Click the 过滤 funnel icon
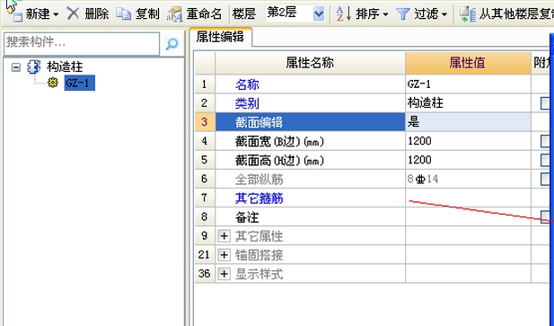Image resolution: width=554 pixels, height=326 pixels. pyautogui.click(x=403, y=14)
